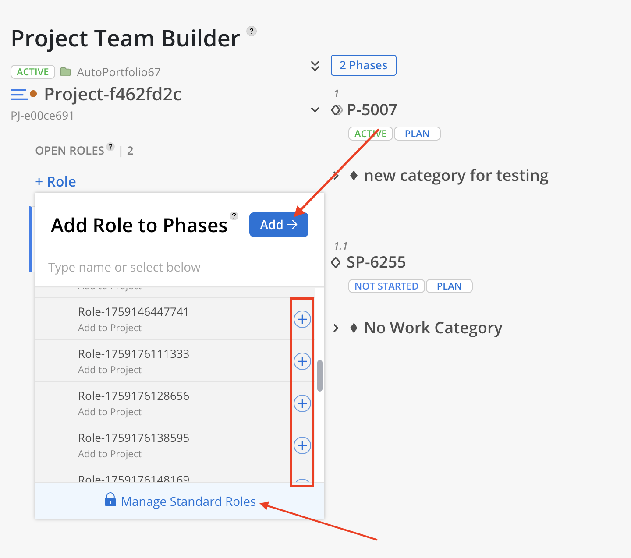Select the SP-6255 sub-phase title
The image size is (631, 558).
(376, 262)
